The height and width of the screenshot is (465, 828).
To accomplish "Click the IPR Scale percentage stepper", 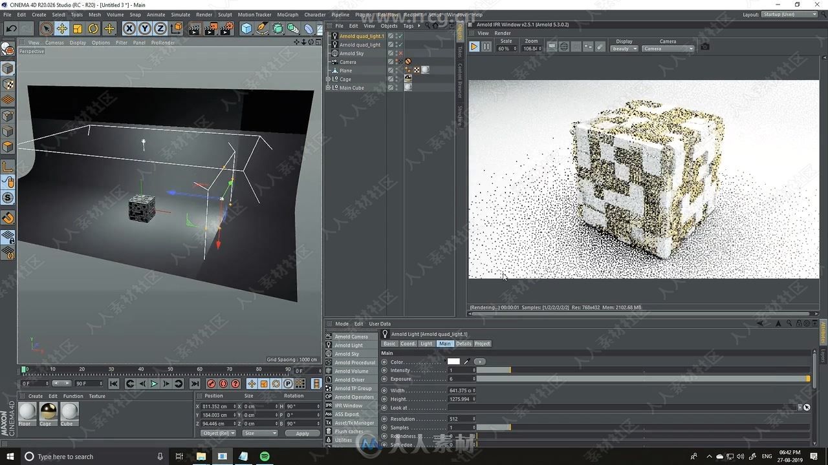I will [515, 48].
